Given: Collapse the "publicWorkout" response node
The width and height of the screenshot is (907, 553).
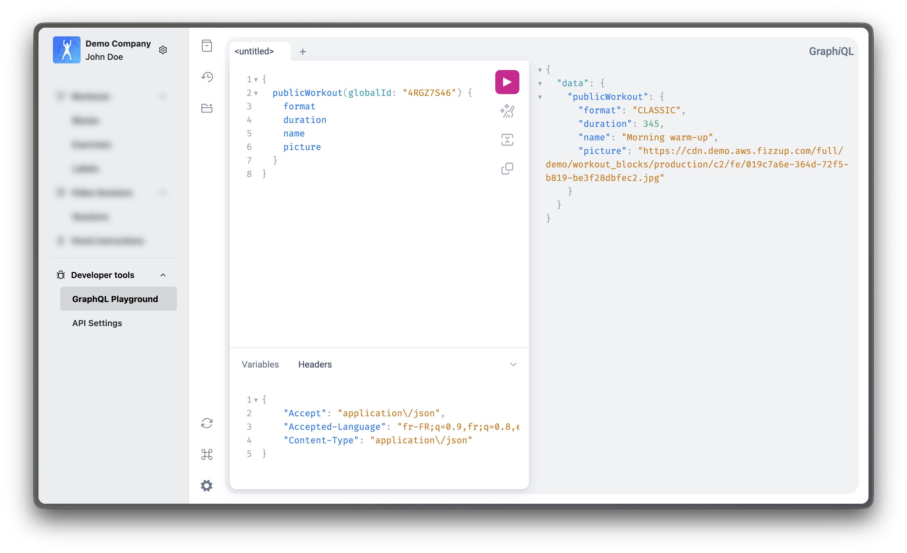Looking at the screenshot, I should point(540,97).
